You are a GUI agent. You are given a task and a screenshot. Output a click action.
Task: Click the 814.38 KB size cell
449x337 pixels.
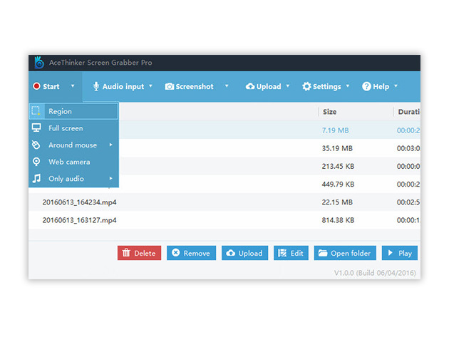pyautogui.click(x=338, y=220)
